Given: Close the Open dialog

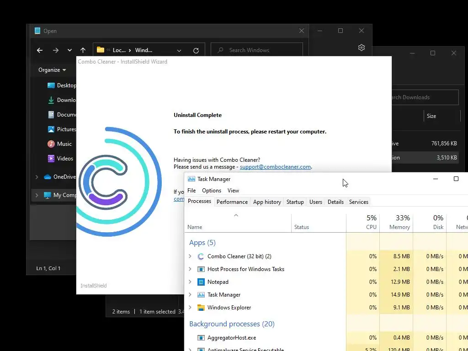Looking at the screenshot, I should point(302,31).
